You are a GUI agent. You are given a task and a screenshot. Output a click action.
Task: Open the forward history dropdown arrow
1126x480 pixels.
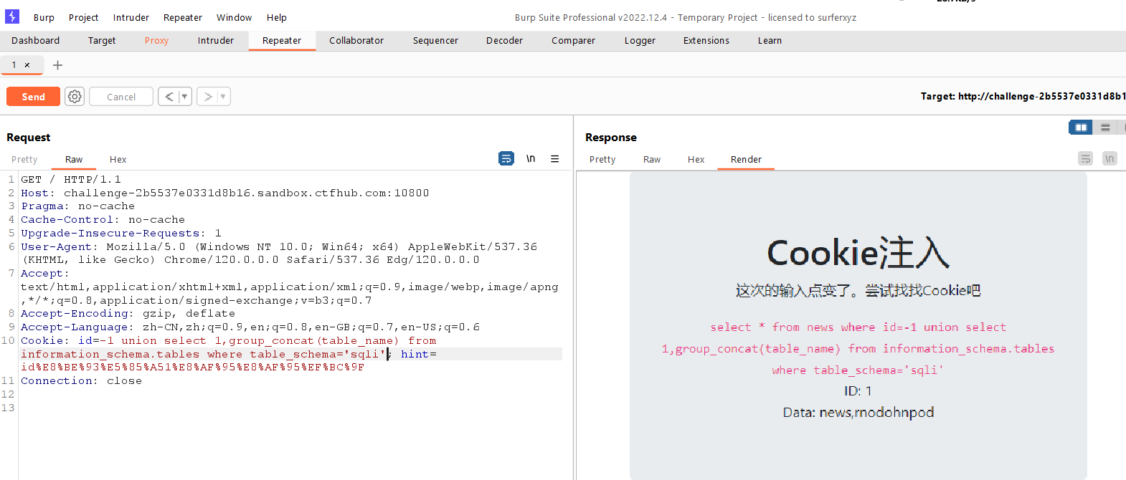tap(223, 96)
